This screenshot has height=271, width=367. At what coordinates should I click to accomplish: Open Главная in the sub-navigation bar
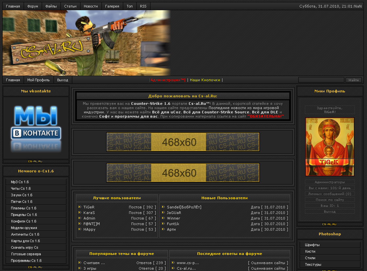[13, 80]
